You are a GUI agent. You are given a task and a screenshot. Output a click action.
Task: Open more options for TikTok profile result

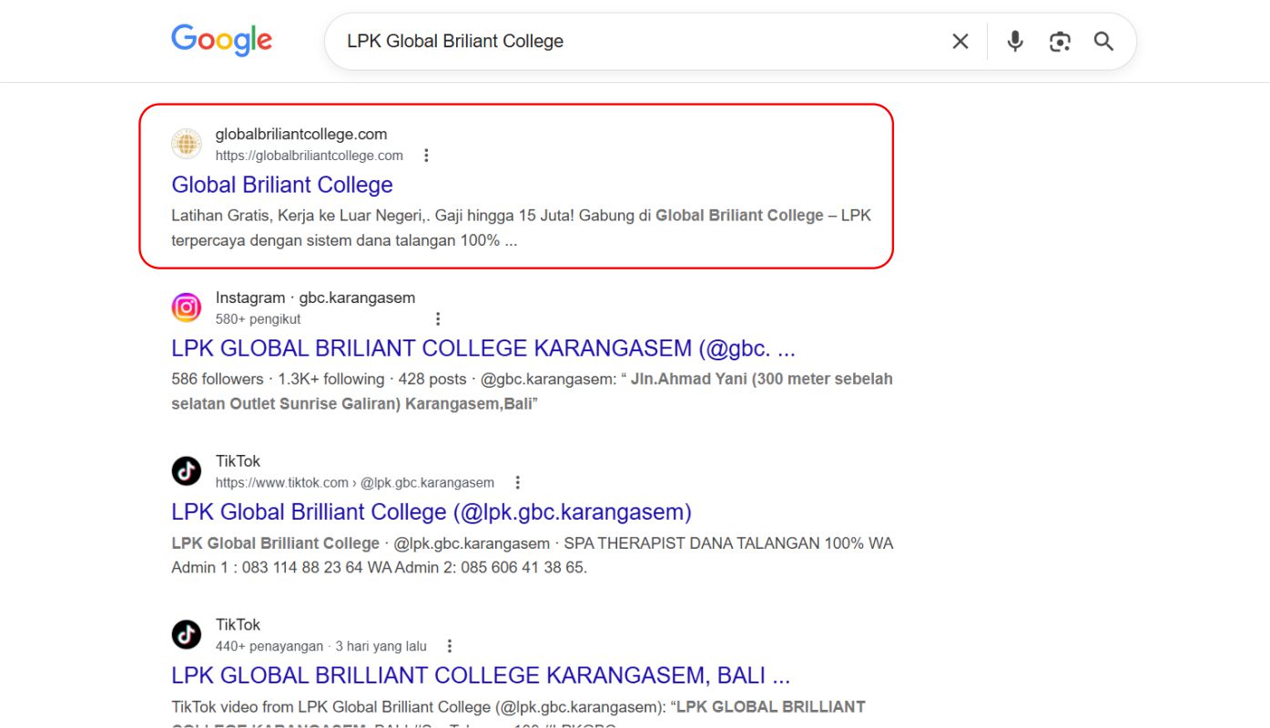(x=518, y=482)
